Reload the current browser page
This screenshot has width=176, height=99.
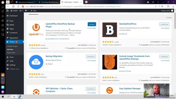tap(18, 7)
